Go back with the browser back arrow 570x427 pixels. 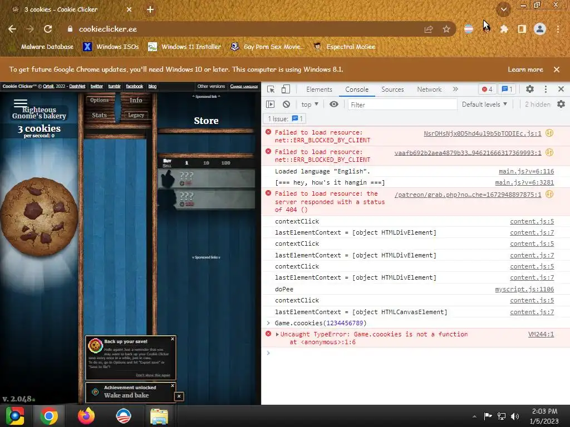(12, 29)
